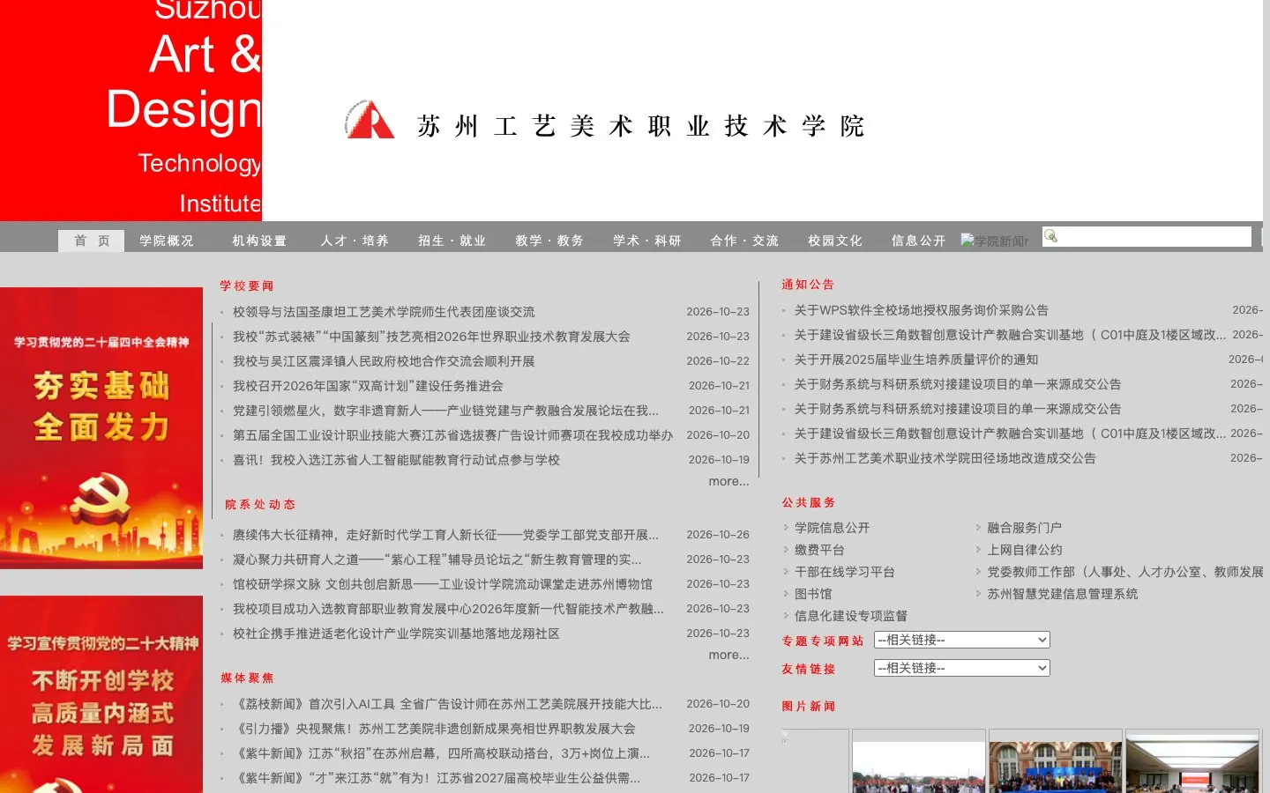This screenshot has height=793, width=1270.
Task: Open 馆校研学探文脉 department news
Action: coord(443,584)
